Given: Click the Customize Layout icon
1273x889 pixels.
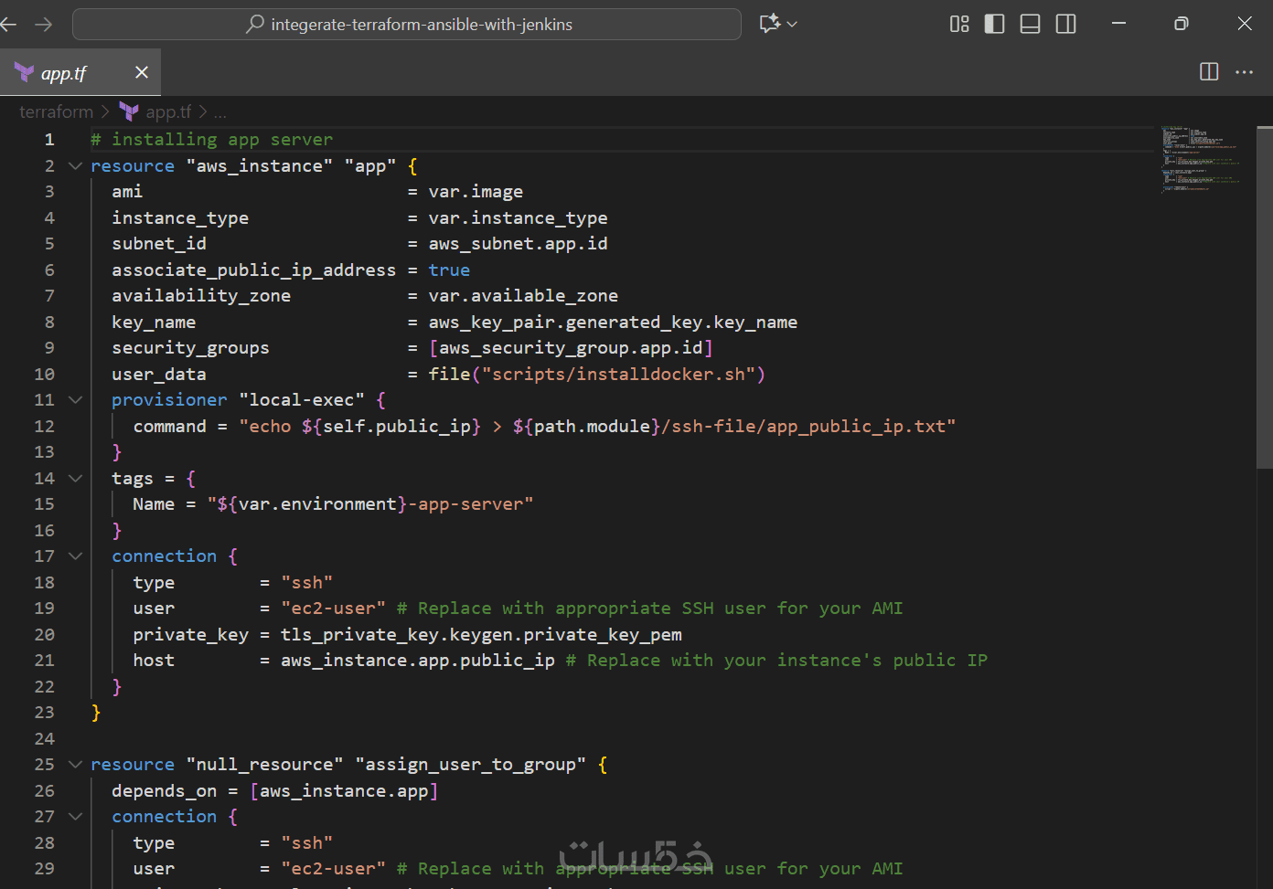Looking at the screenshot, I should point(959,24).
